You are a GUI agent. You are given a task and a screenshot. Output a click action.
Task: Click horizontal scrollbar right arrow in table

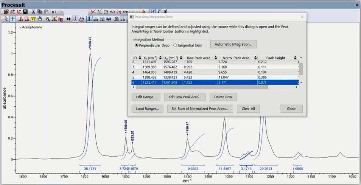point(296,87)
